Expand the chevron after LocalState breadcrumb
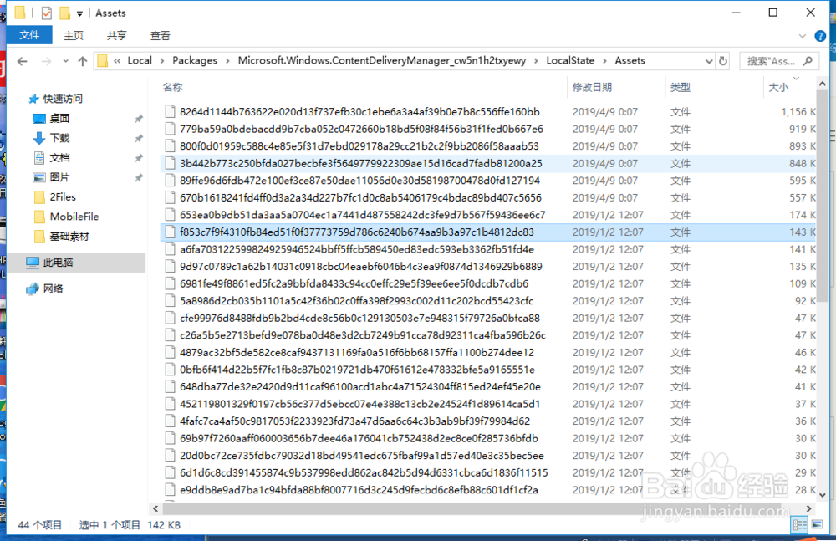The height and width of the screenshot is (541, 836). click(x=604, y=61)
